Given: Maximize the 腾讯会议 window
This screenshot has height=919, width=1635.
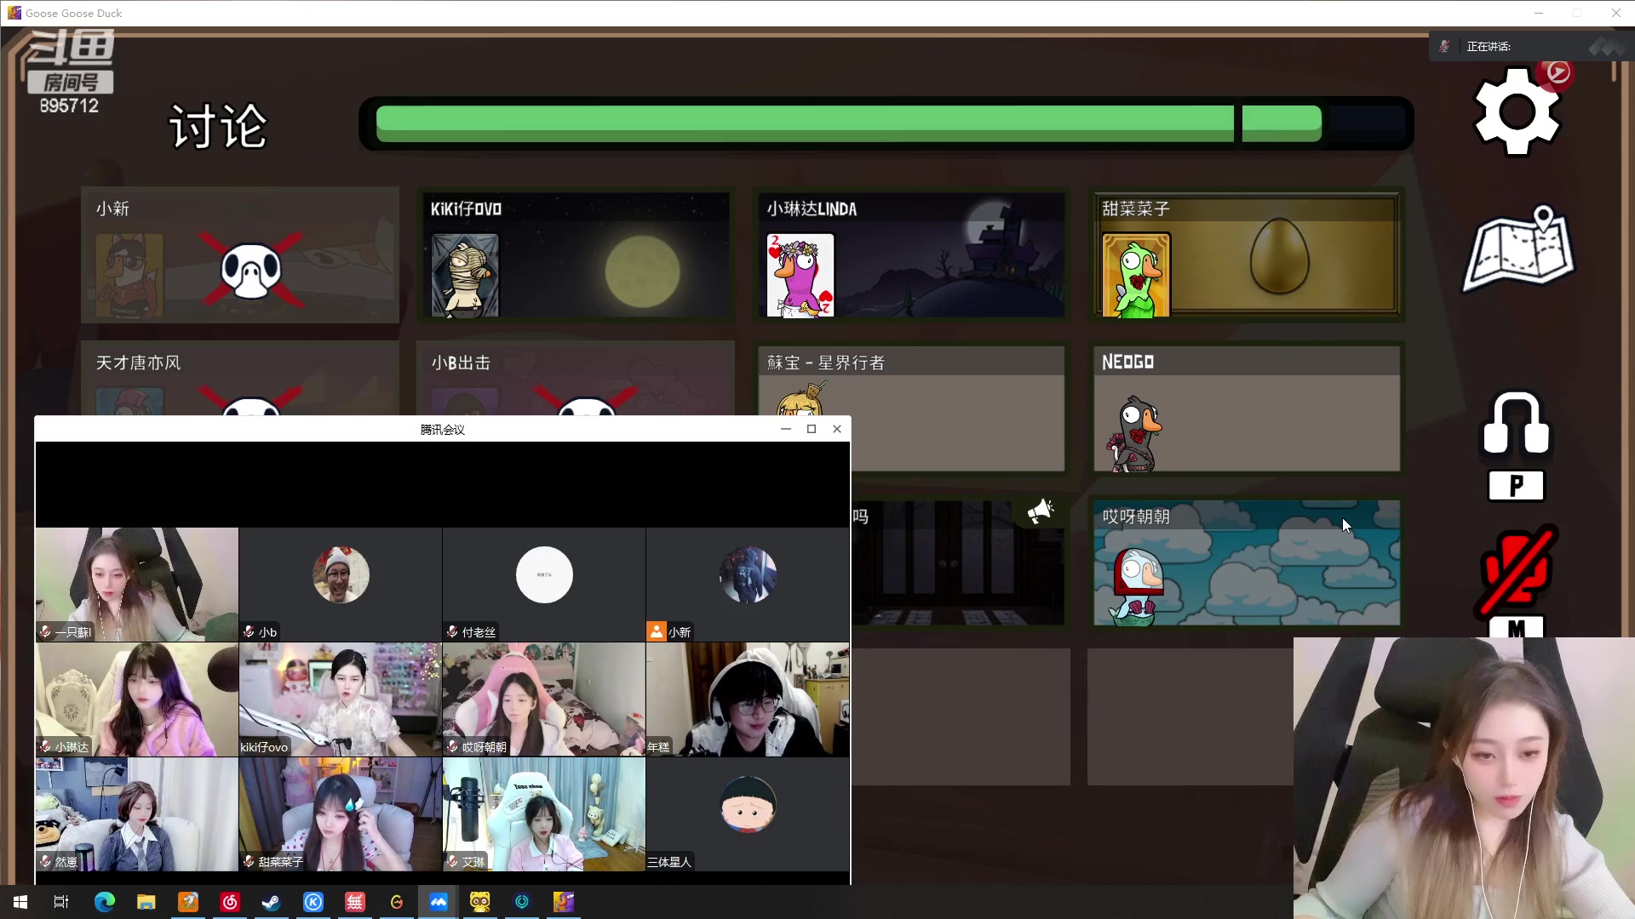Looking at the screenshot, I should pyautogui.click(x=812, y=429).
